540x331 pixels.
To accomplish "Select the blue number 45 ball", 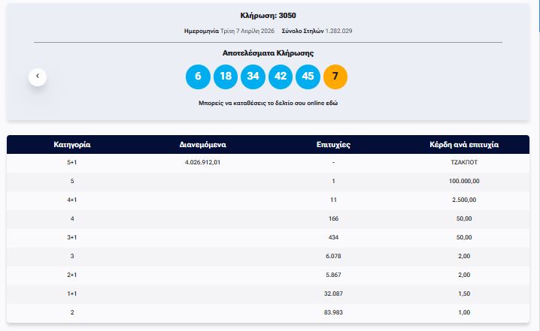I will pos(308,77).
